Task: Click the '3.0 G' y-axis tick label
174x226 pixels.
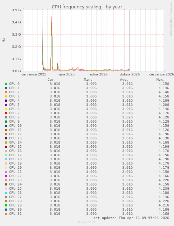Action: (x=16, y=71)
